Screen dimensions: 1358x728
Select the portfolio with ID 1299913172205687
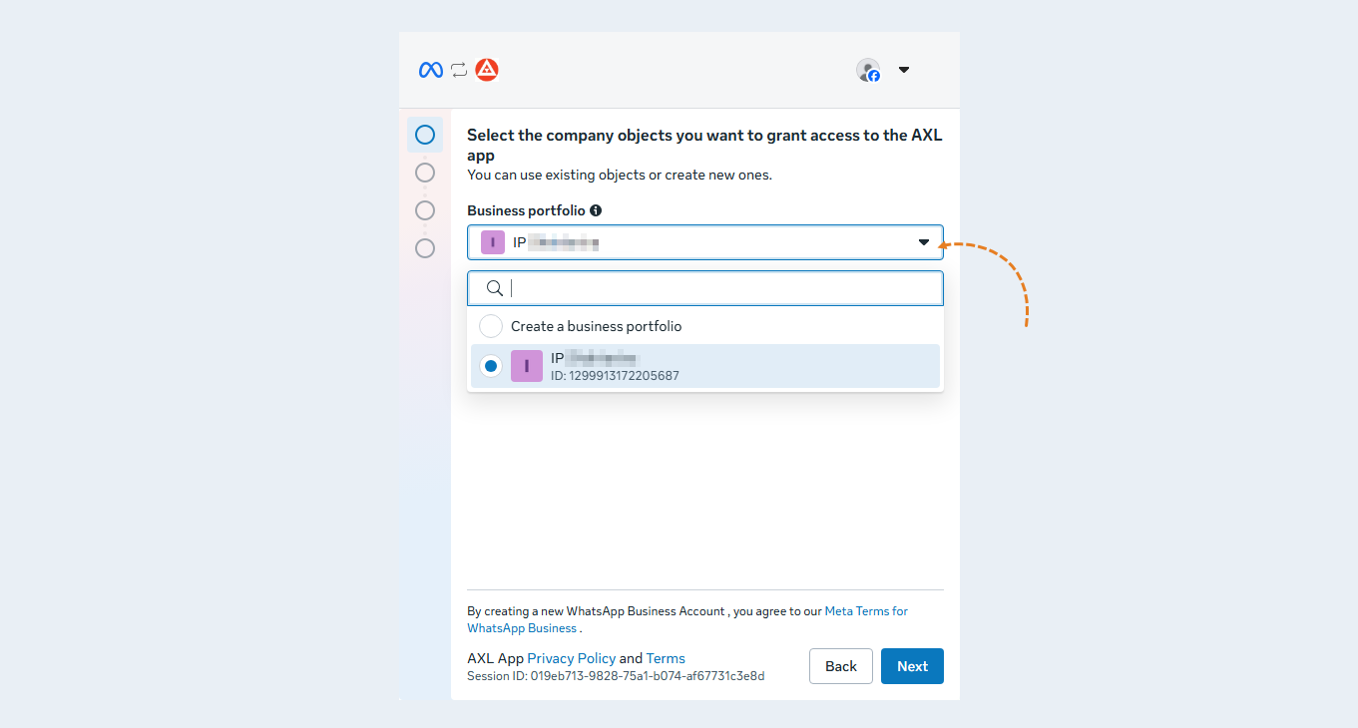tap(705, 366)
